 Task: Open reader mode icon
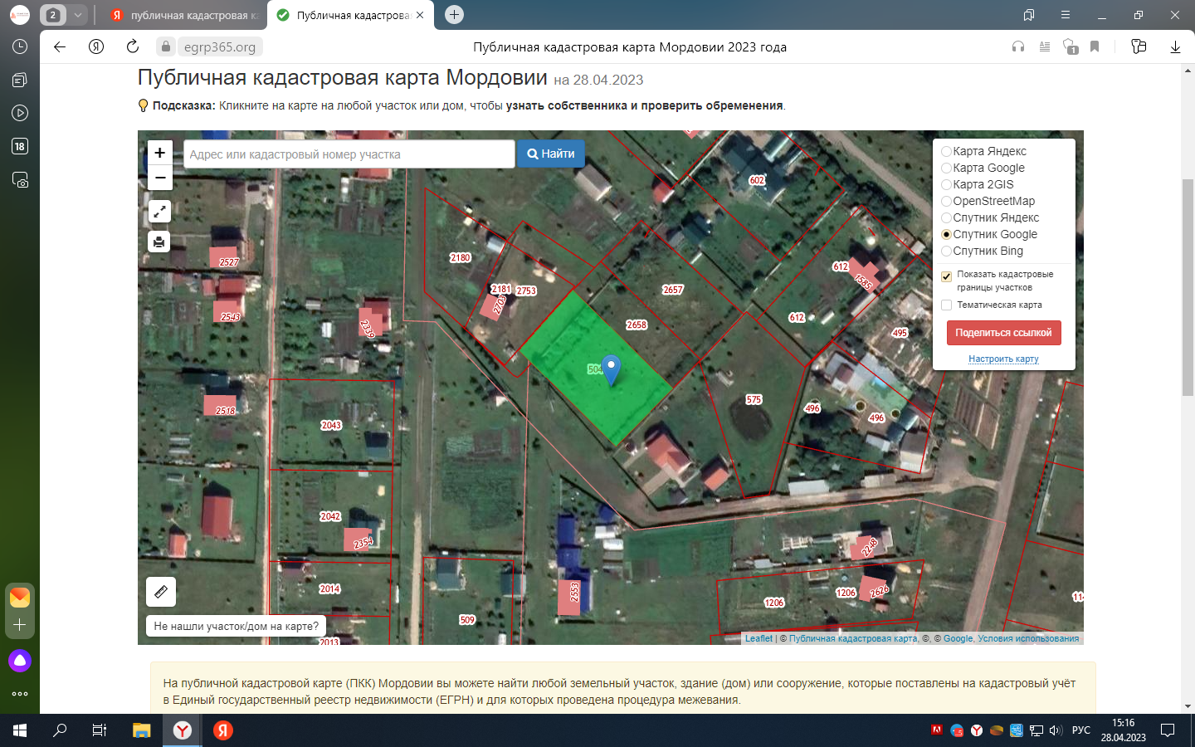pos(1045,47)
